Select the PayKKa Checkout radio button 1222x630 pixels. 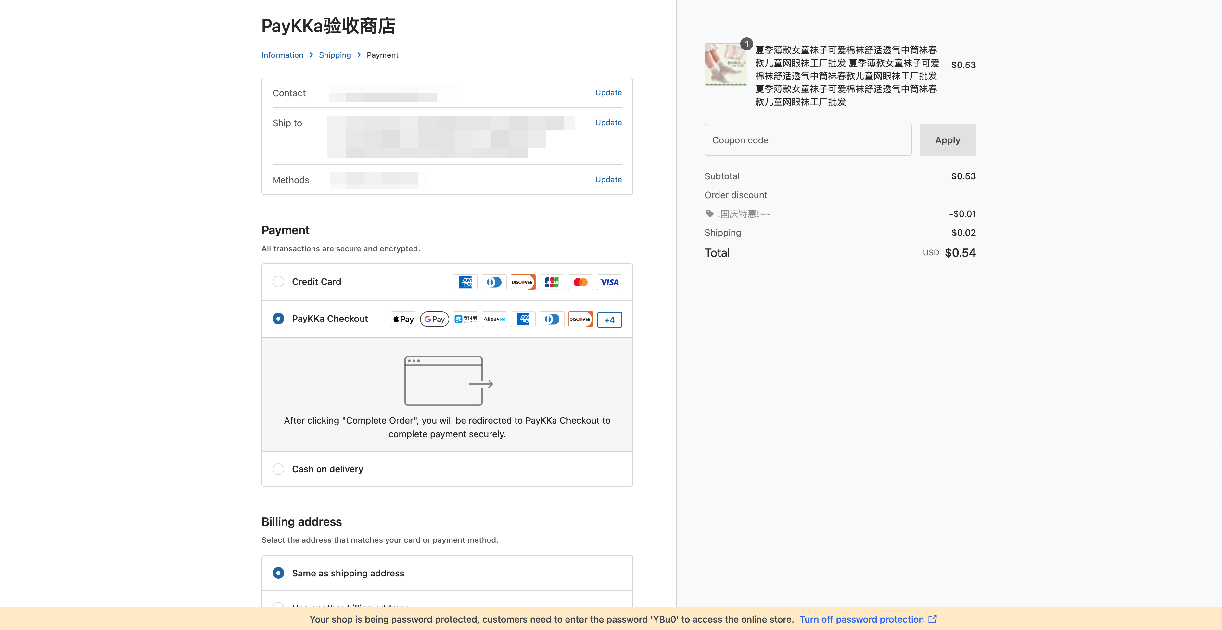(278, 319)
